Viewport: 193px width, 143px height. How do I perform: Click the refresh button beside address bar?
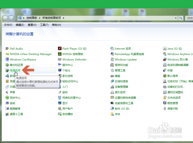click(181, 18)
